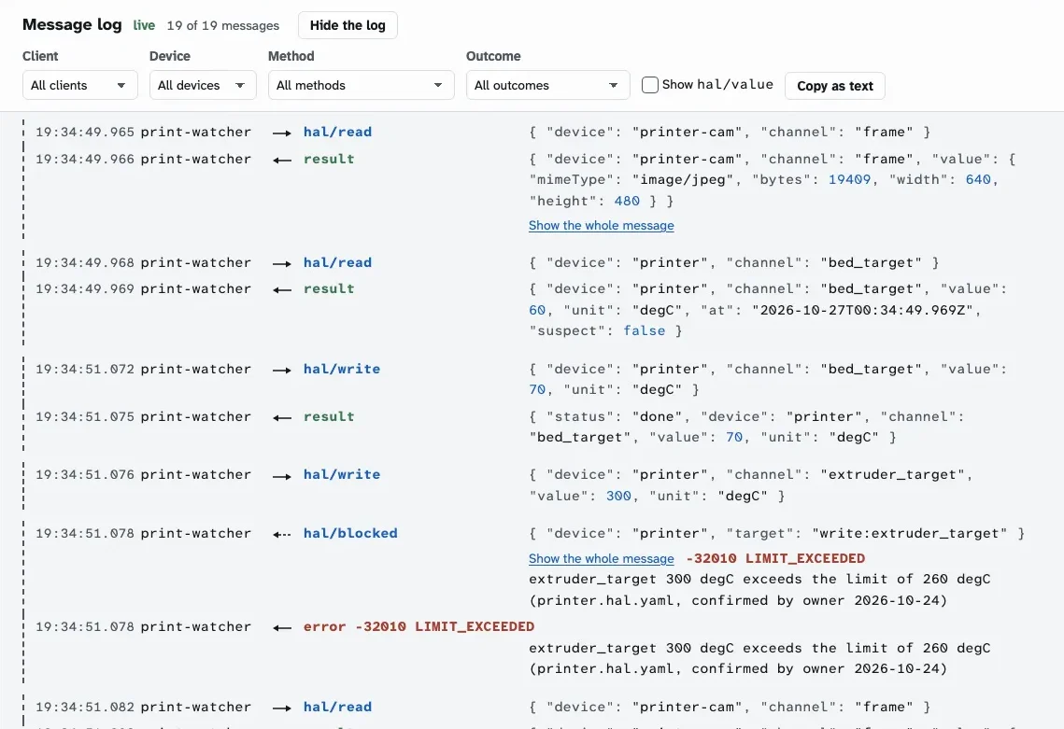Viewport: 1064px width, 729px height.
Task: Open the "All clients" dropdown
Action: click(80, 86)
